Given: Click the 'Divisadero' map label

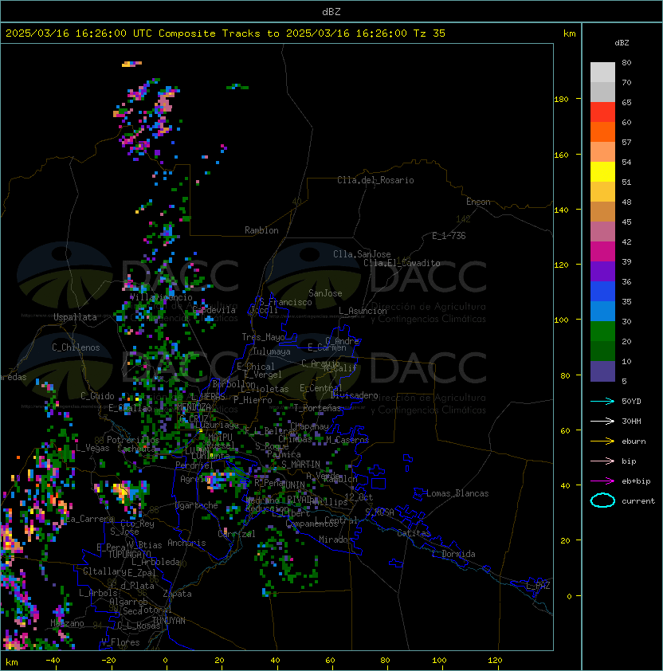Looking at the screenshot, I should pos(354,395).
